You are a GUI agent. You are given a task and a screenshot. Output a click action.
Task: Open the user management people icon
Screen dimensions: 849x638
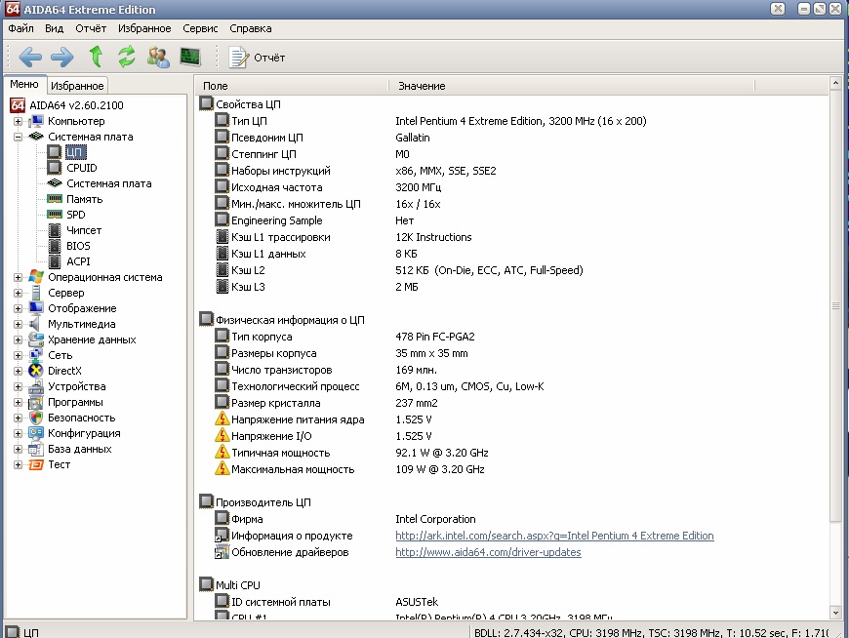coord(158,57)
